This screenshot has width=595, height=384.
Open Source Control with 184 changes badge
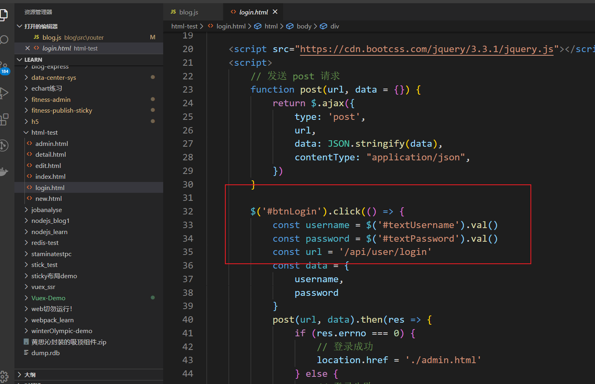(x=4, y=67)
